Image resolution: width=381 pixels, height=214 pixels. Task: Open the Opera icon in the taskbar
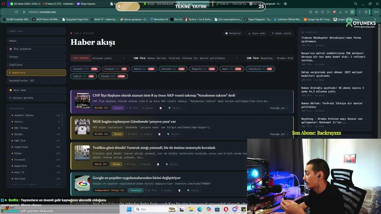pyautogui.click(x=226, y=210)
